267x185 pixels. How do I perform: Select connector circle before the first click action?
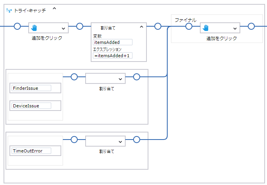17,26
